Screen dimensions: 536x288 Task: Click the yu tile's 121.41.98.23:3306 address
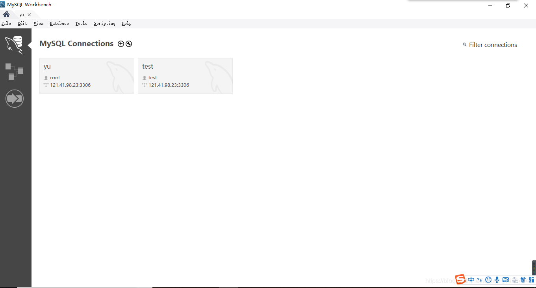(70, 85)
